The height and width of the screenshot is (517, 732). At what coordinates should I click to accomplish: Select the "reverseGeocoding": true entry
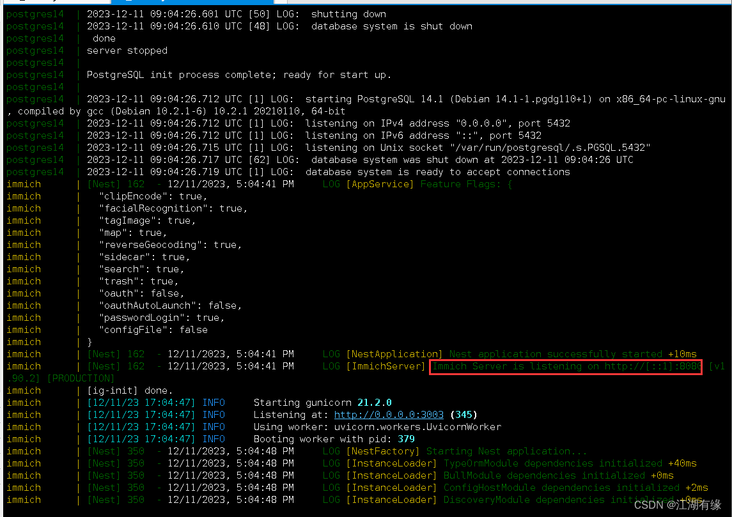click(x=171, y=245)
